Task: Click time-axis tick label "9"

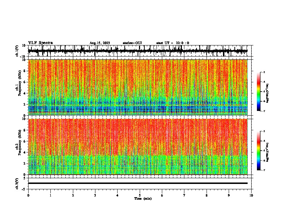Action: [x=229, y=195]
